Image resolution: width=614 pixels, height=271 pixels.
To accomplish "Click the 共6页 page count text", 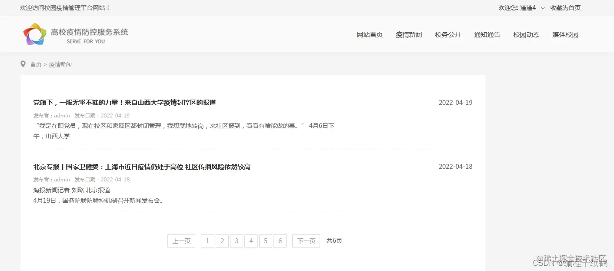I will click(x=334, y=241).
